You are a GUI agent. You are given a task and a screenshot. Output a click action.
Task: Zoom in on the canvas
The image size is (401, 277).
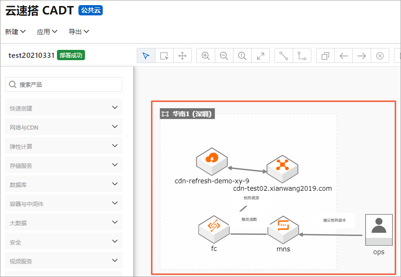click(205, 55)
